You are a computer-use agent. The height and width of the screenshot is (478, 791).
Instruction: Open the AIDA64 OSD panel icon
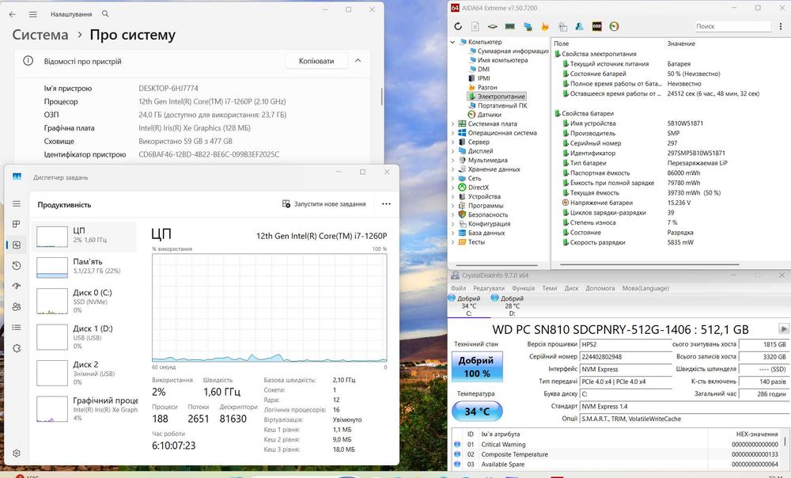point(596,26)
